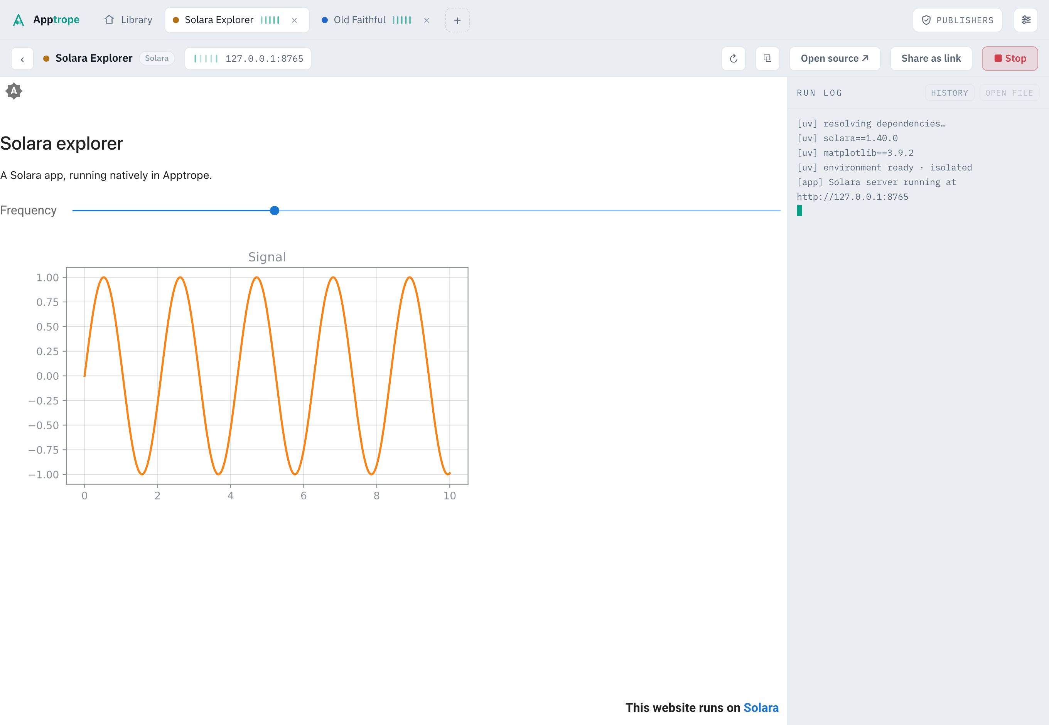Image resolution: width=1049 pixels, height=725 pixels.
Task: Click the http://127.0.0.1:8765 log text
Action: coord(852,197)
